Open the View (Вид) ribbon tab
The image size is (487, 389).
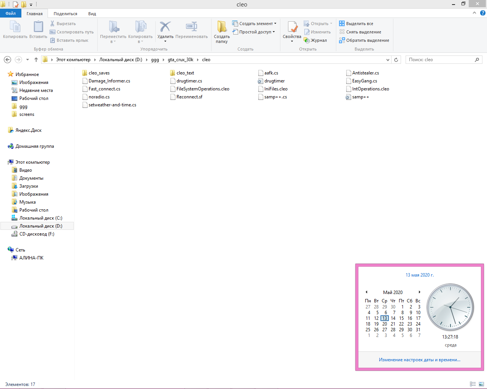tap(92, 14)
